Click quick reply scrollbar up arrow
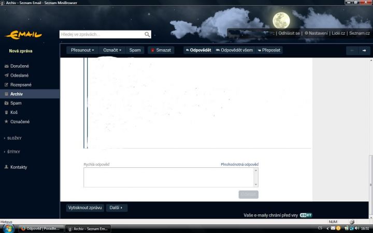This screenshot has height=233, width=373. tap(256, 170)
